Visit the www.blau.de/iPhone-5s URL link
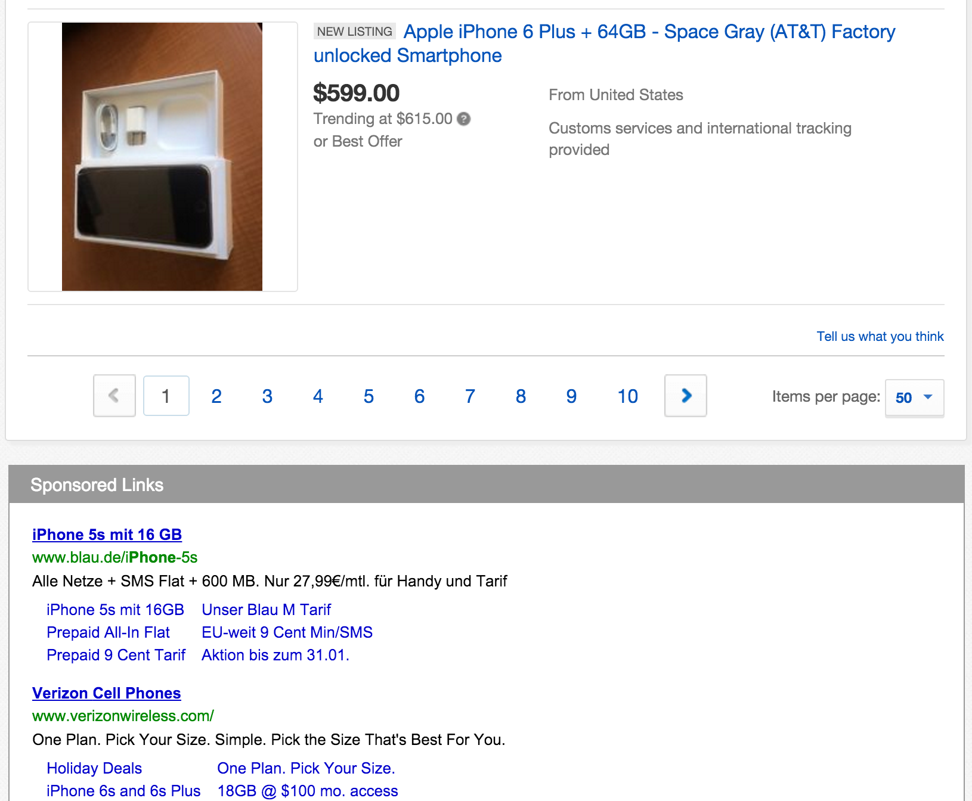 pyautogui.click(x=114, y=557)
